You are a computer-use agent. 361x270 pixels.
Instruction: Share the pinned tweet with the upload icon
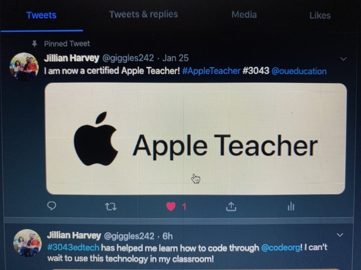(231, 207)
